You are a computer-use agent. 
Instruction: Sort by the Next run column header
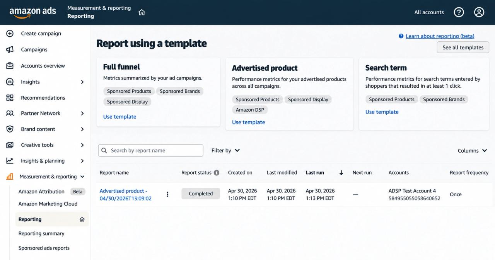pos(362,173)
